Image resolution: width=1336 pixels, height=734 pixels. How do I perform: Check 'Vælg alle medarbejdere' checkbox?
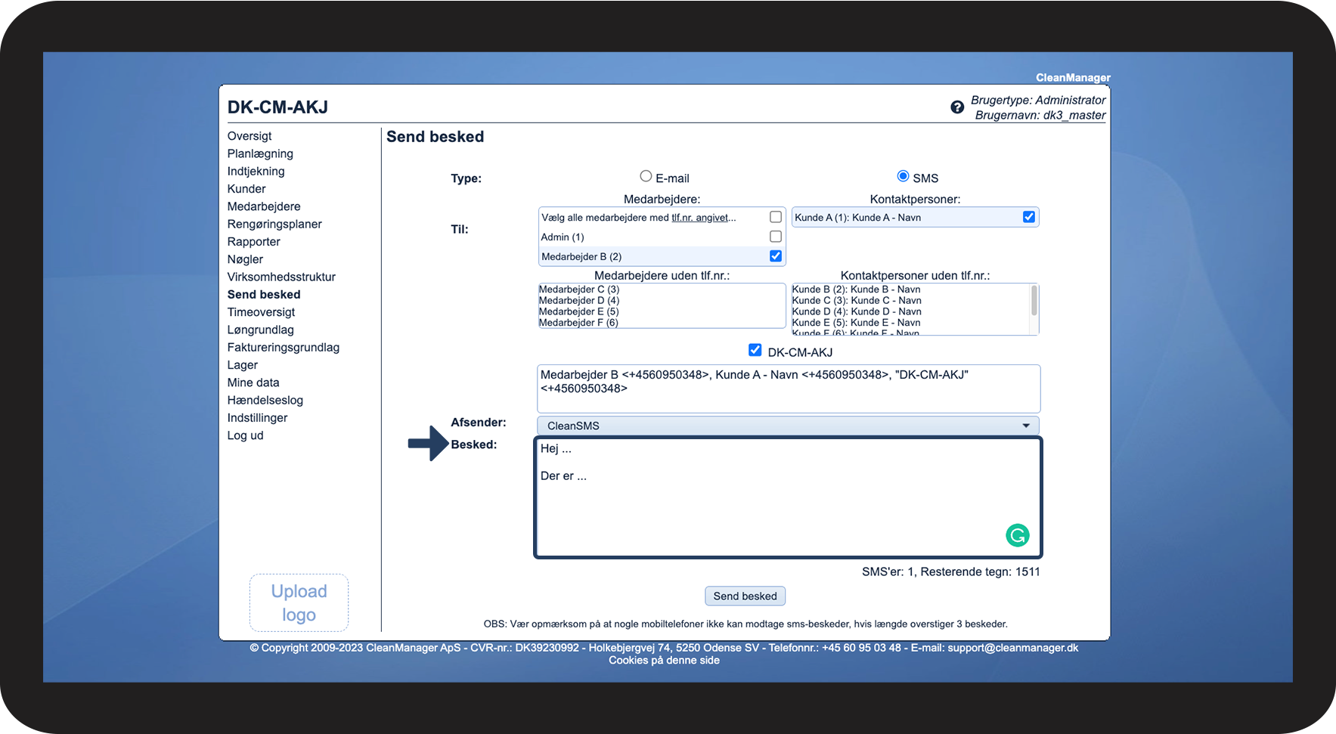[x=775, y=217]
